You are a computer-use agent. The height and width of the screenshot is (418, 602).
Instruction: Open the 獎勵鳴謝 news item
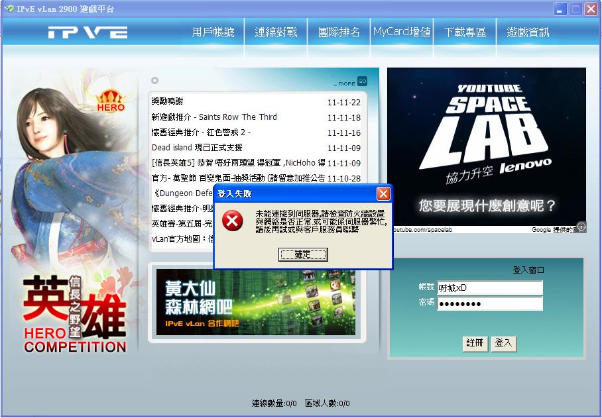pyautogui.click(x=167, y=101)
